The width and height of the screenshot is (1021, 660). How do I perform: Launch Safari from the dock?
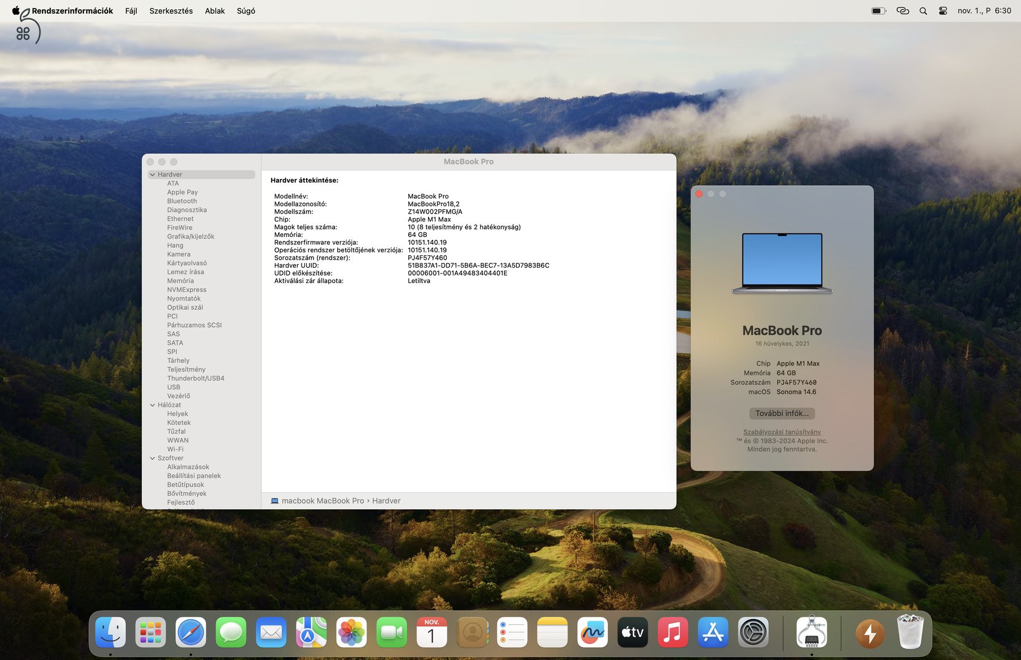coord(190,632)
